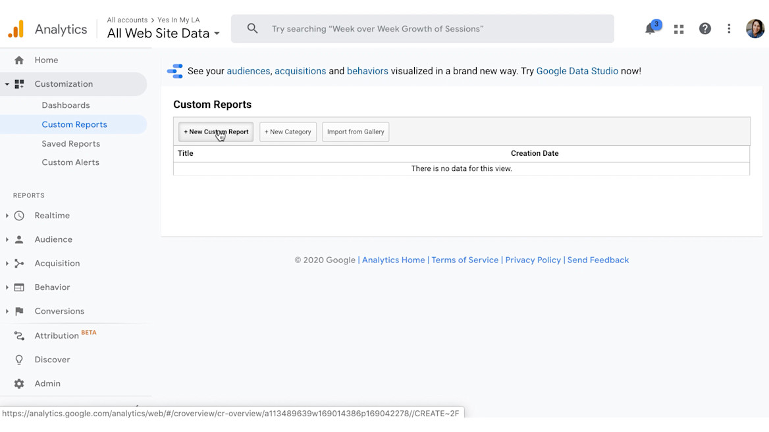Open the Discover section label
Image resolution: width=769 pixels, height=432 pixels.
pyautogui.click(x=52, y=360)
